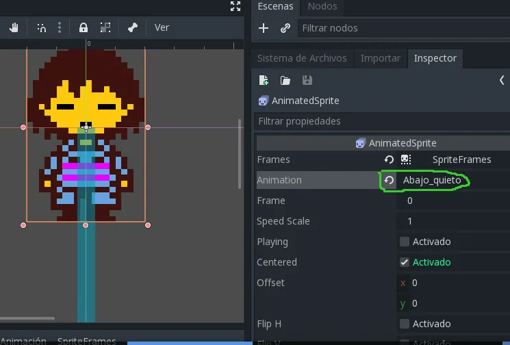Screen dimensions: 510x345
Task: Click the SpriteFrames resource preview icon
Action: (x=405, y=159)
